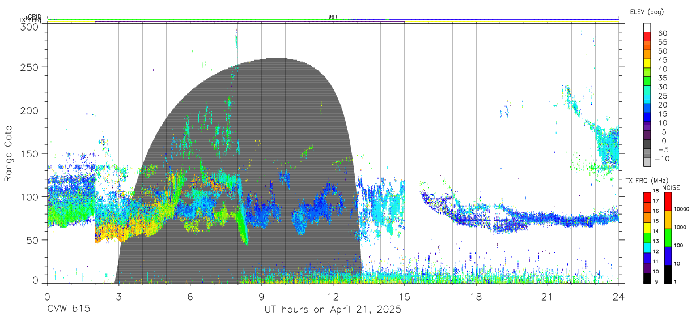Select the yellow ELEV swatch between 40 and 45
The height and width of the screenshot is (321, 696).
(x=647, y=63)
